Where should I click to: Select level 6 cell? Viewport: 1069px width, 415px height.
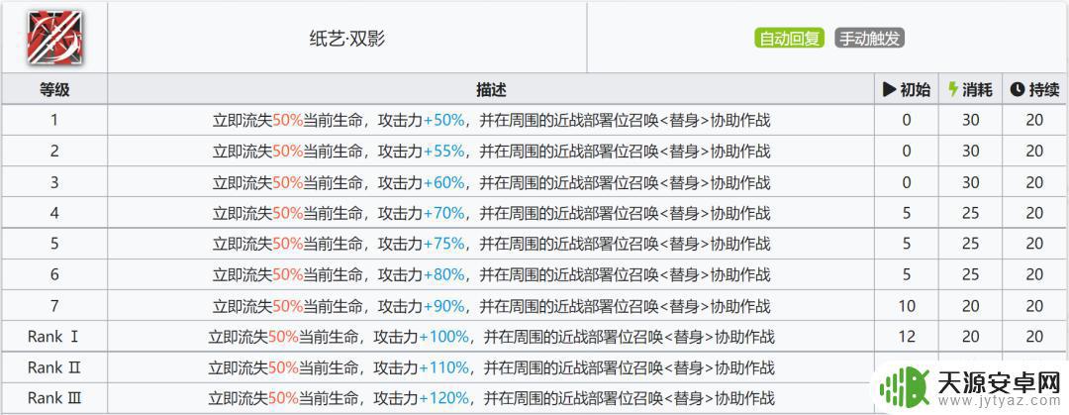(54, 274)
